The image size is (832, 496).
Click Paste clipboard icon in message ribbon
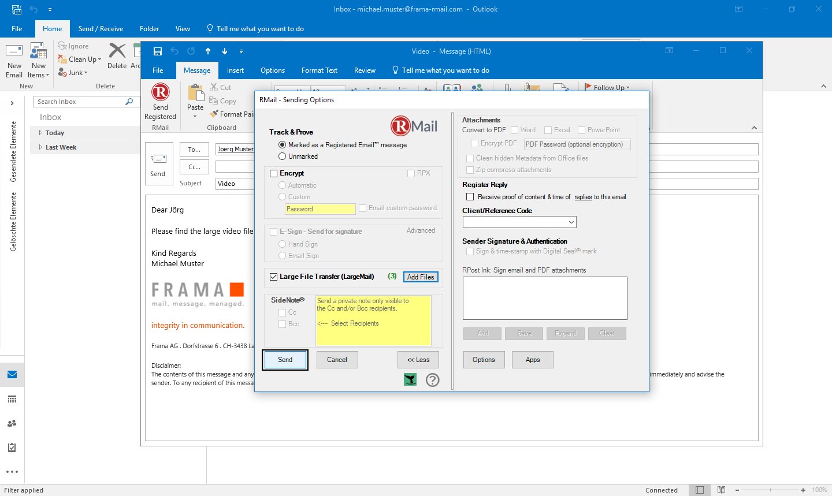click(196, 92)
